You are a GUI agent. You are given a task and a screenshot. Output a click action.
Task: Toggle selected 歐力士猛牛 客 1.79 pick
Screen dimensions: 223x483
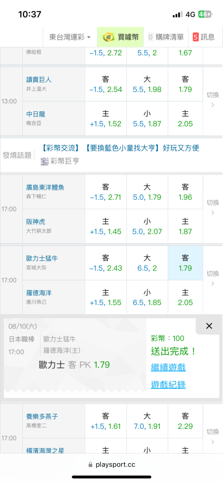tap(185, 263)
